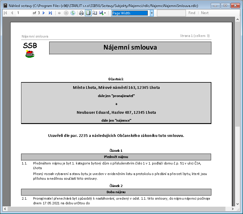Screen dimensions: 243x214
Task: Print the rental contract report
Action: [81, 13]
